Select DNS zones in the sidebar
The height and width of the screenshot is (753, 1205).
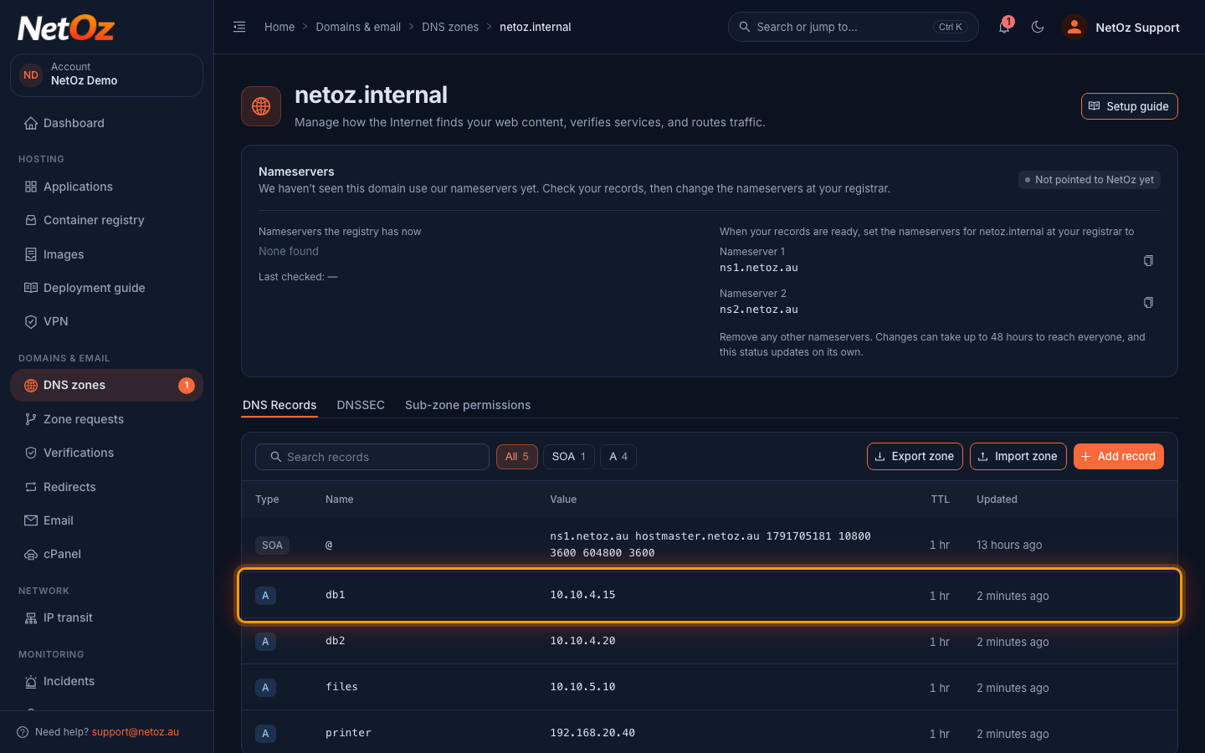[x=106, y=385]
